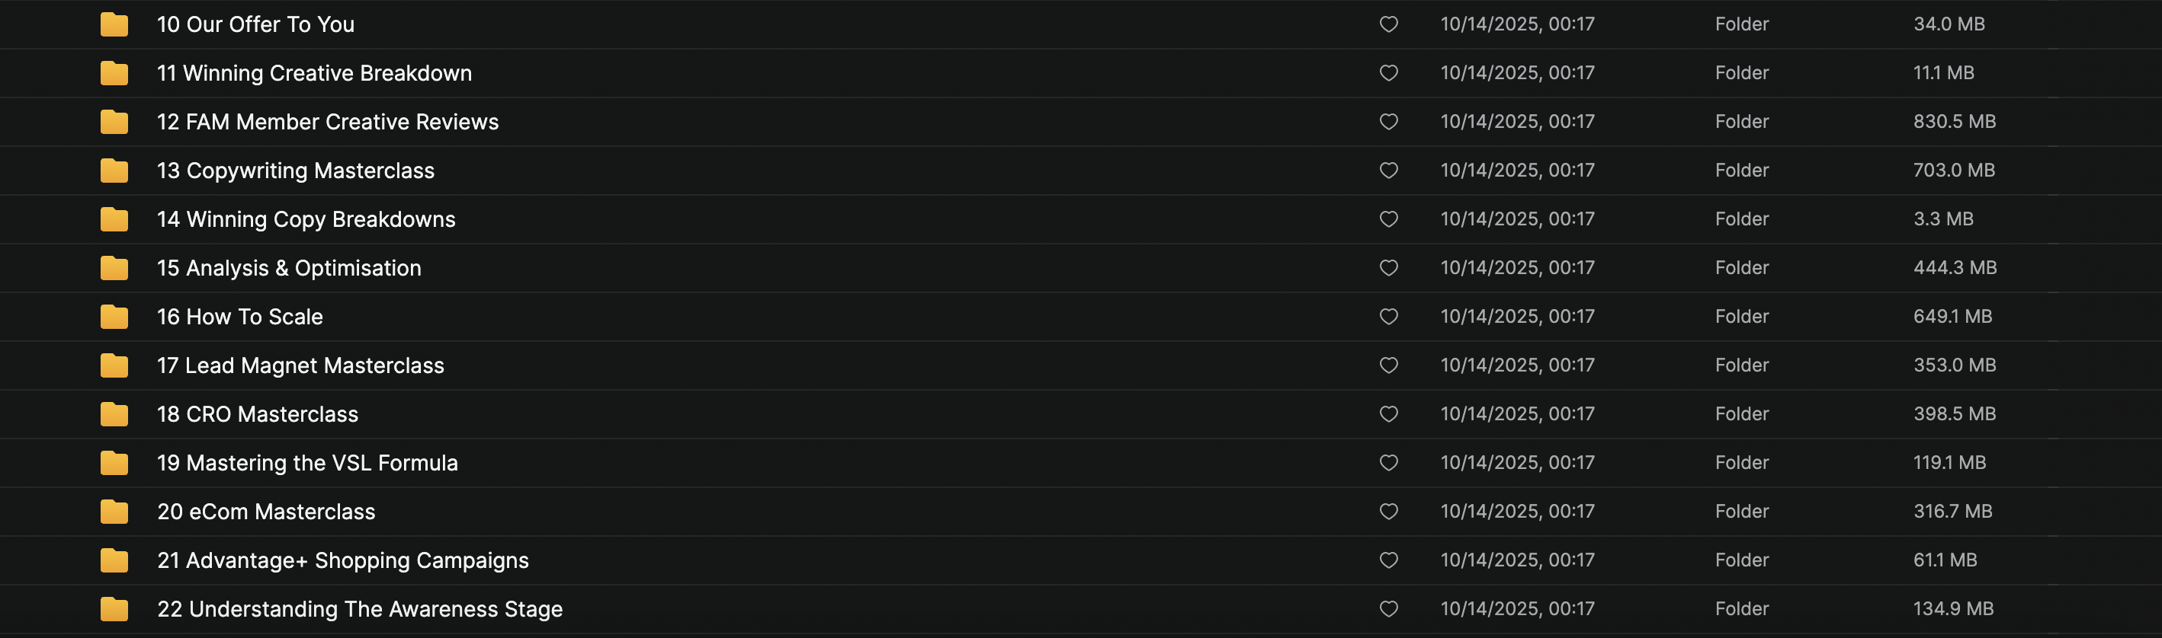Toggle the heart on 15 Analysis & Optimisation
This screenshot has width=2162, height=638.
pos(1388,267)
